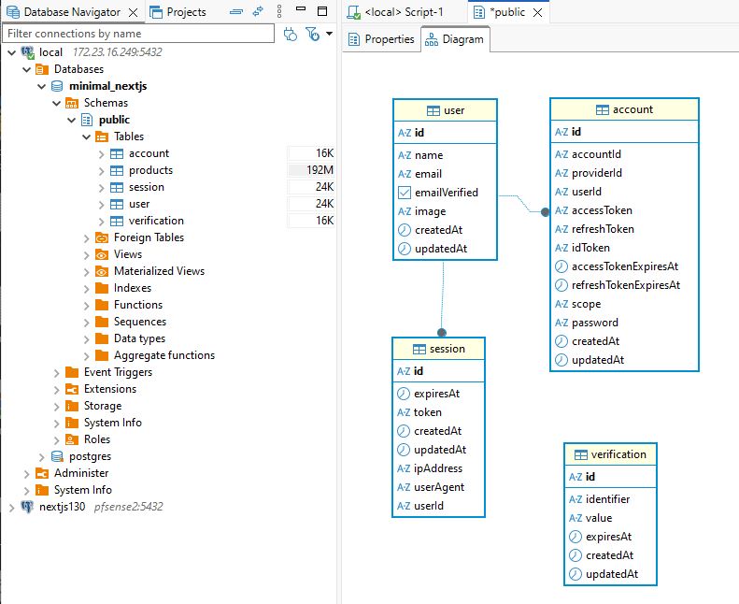Expand the Foreign Tables folder
The height and width of the screenshot is (604, 739).
pyautogui.click(x=86, y=237)
